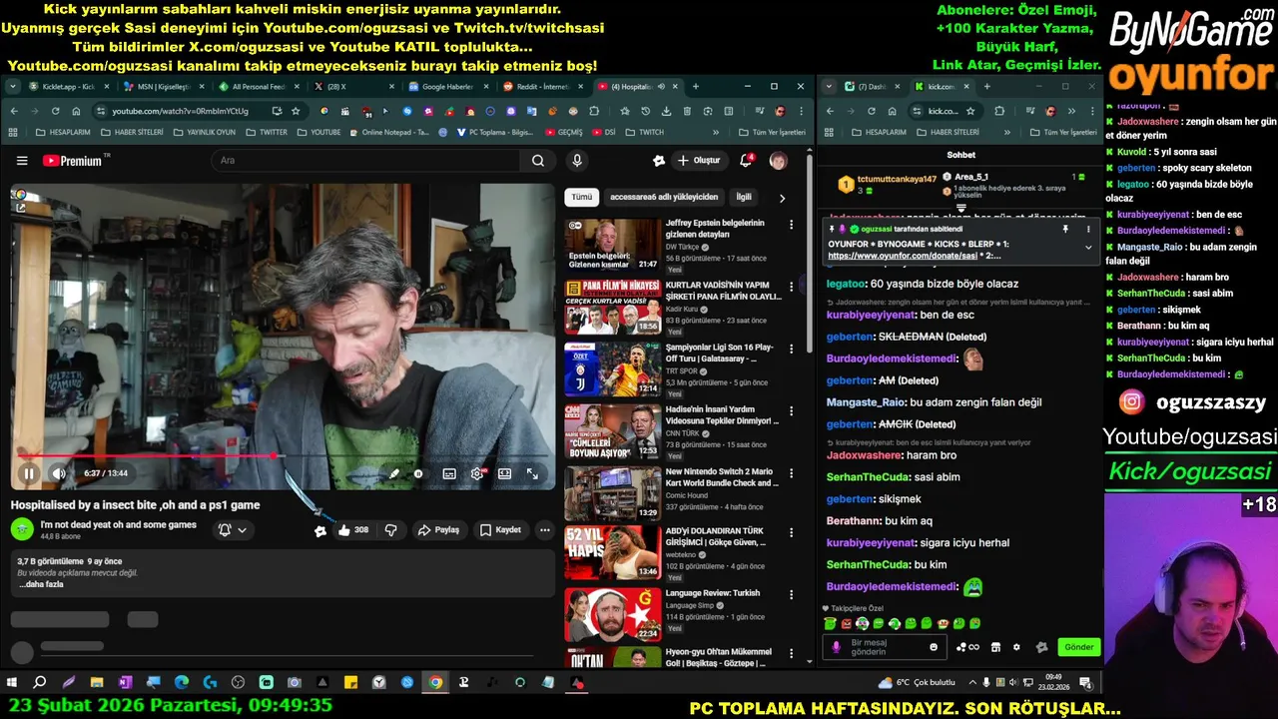This screenshot has height=719, width=1278.
Task: Switch to kick.com tab in Kick window
Action: coord(941,87)
